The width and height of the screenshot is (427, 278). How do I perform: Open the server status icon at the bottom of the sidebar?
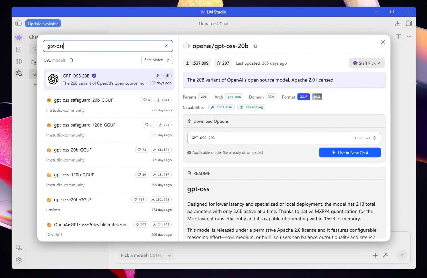[19, 248]
